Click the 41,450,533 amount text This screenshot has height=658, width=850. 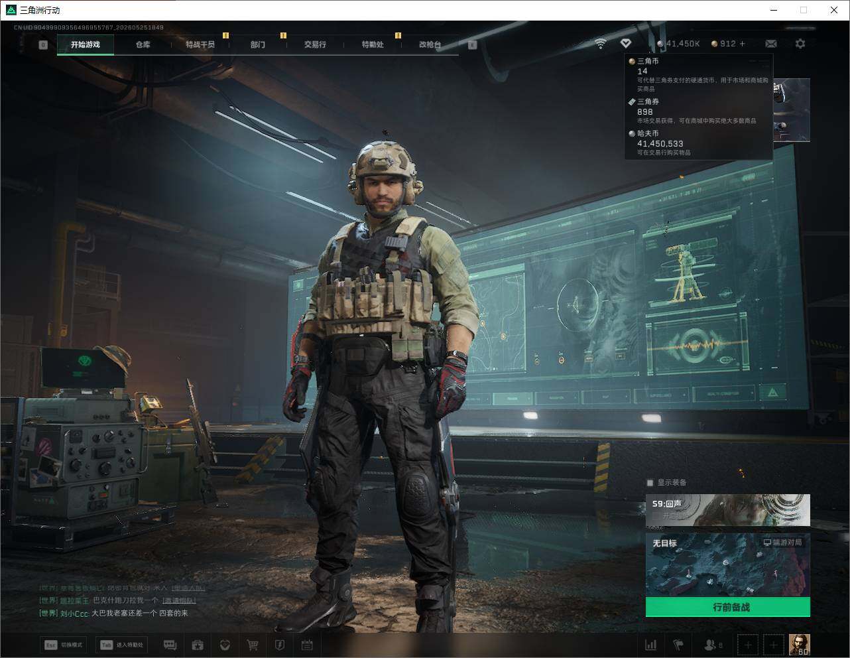(x=660, y=143)
